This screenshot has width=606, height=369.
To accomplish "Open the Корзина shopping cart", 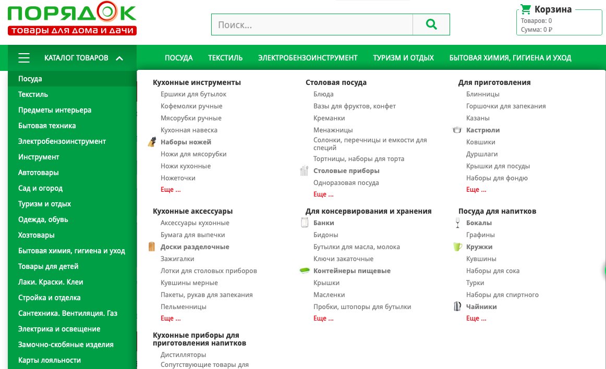I will click(553, 9).
